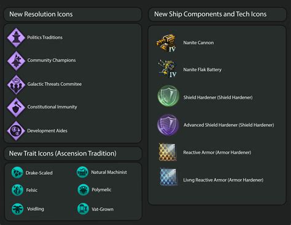The width and height of the screenshot is (291, 225).
Task: Select the Voidling trait icon
Action: point(17,209)
